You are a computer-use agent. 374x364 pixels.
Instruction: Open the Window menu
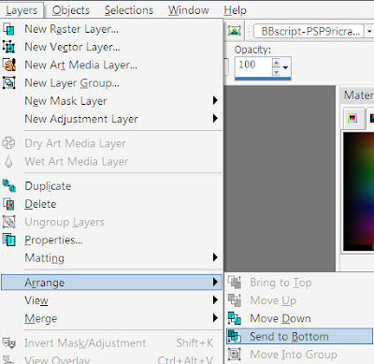pyautogui.click(x=189, y=10)
